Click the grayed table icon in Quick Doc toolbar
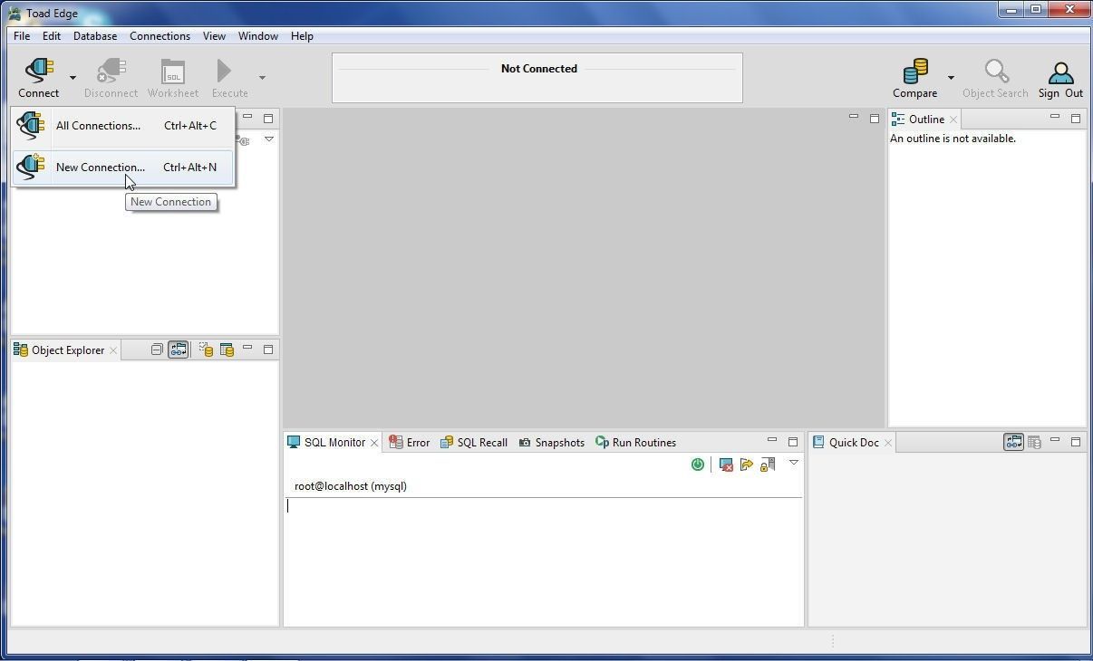1093x661 pixels. point(1034,442)
